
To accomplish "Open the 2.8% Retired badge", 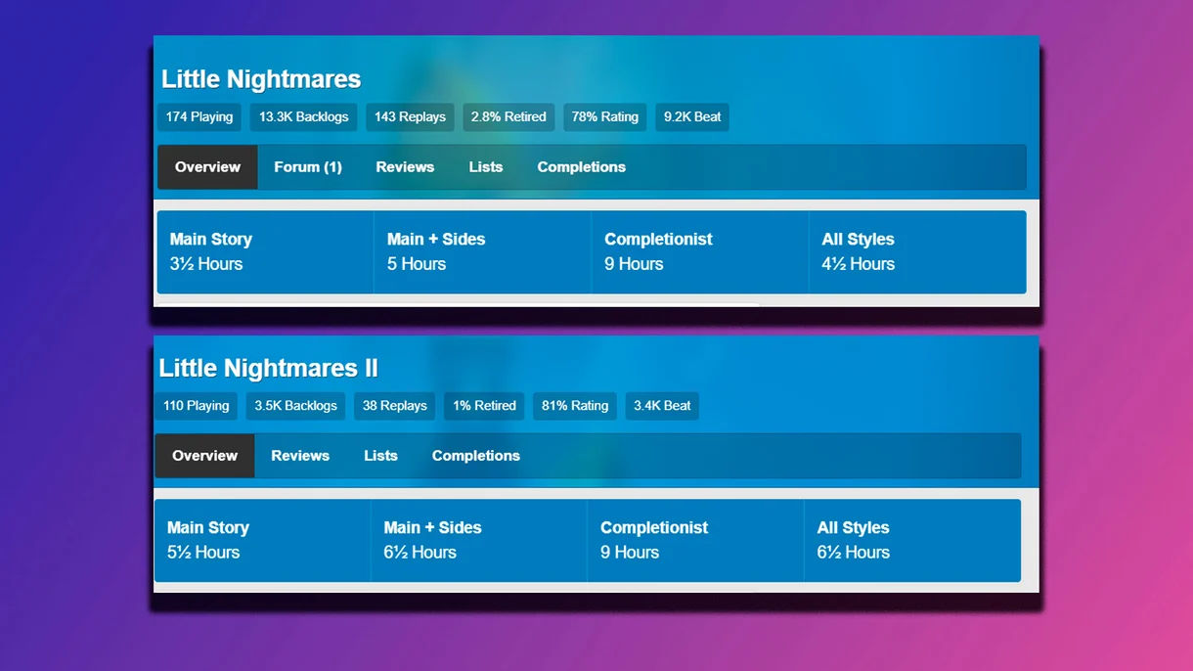I will (508, 117).
